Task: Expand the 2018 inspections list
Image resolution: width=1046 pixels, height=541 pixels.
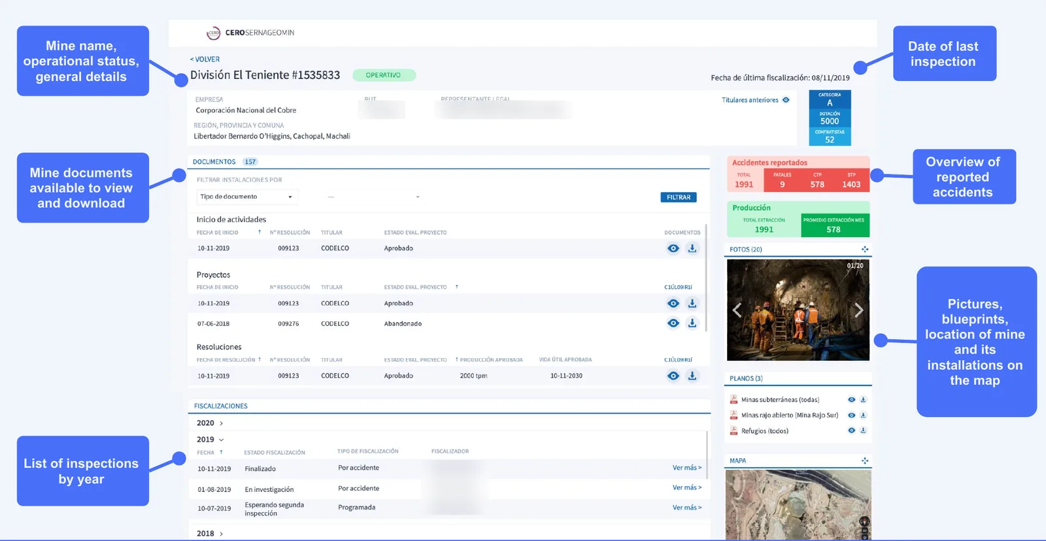Action: pyautogui.click(x=210, y=534)
